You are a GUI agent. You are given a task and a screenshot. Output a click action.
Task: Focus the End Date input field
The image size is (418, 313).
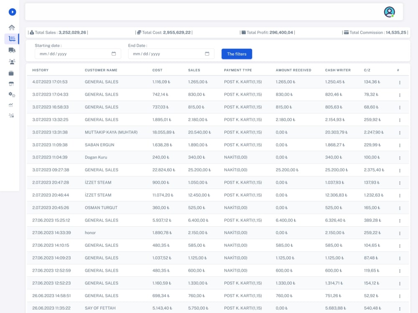pyautogui.click(x=171, y=54)
